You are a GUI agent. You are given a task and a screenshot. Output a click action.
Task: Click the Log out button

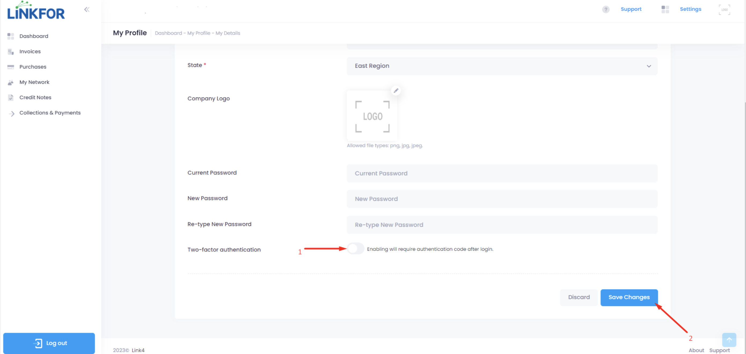click(x=49, y=343)
